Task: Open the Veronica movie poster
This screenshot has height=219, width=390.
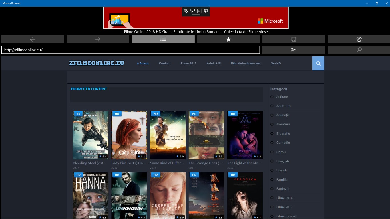Action: pyautogui.click(x=245, y=195)
